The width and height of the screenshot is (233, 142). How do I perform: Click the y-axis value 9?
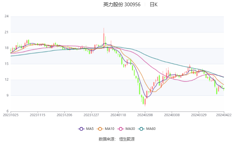pos(8,95)
